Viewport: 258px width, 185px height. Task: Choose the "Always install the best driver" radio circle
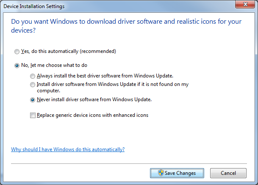[33, 76]
